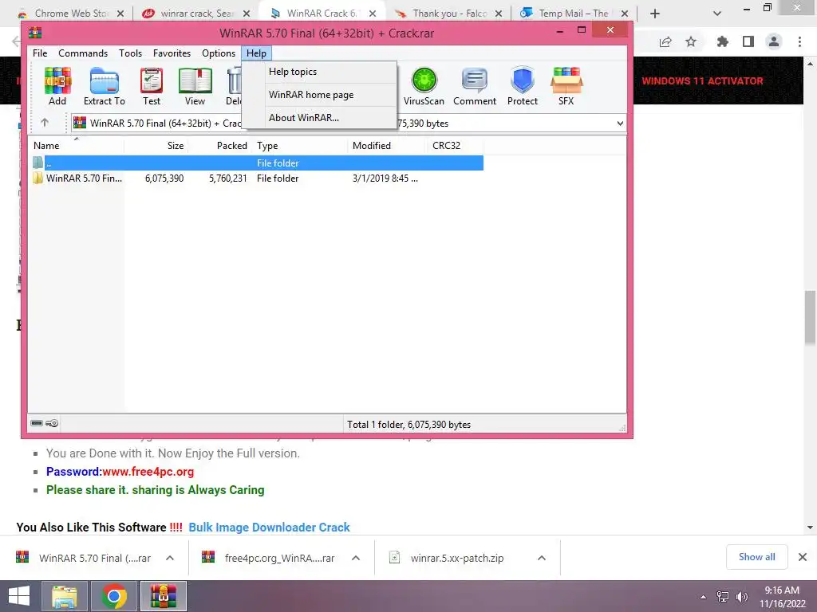This screenshot has width=817, height=612.
Task: Click the page vertical scrollbar thumb
Action: (810, 317)
